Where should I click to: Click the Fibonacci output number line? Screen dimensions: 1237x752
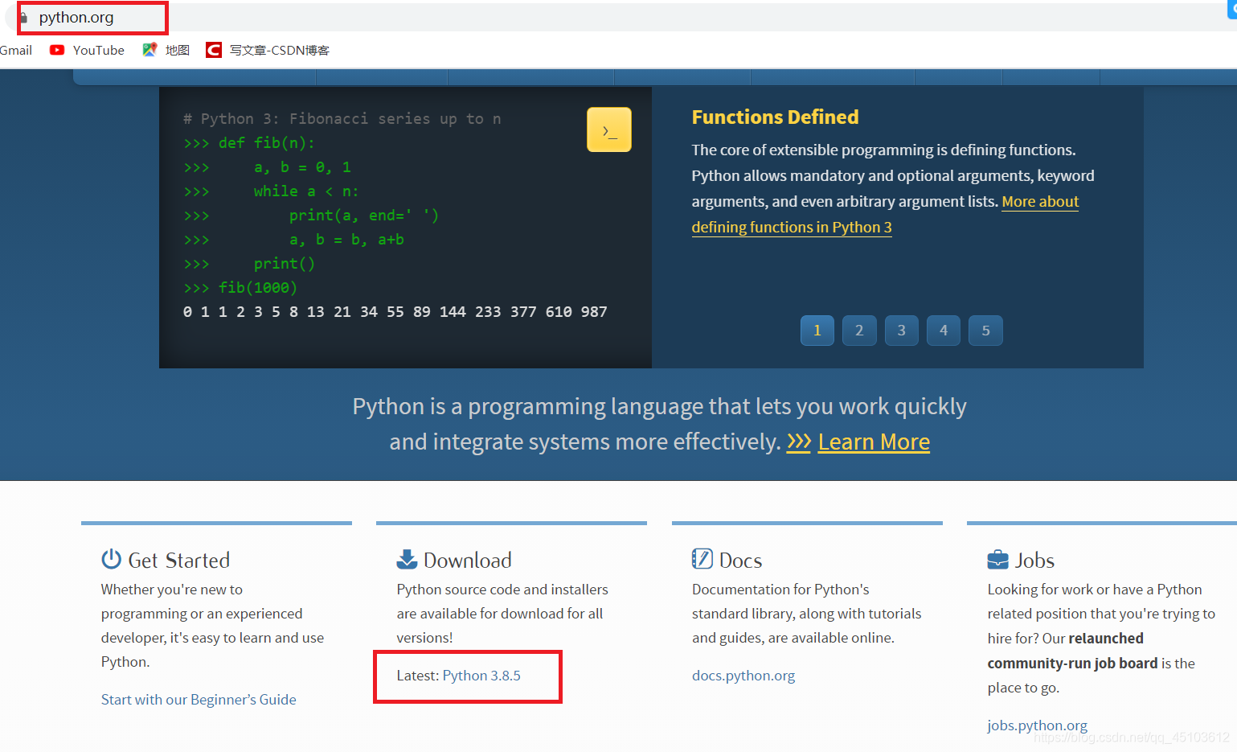[395, 312]
